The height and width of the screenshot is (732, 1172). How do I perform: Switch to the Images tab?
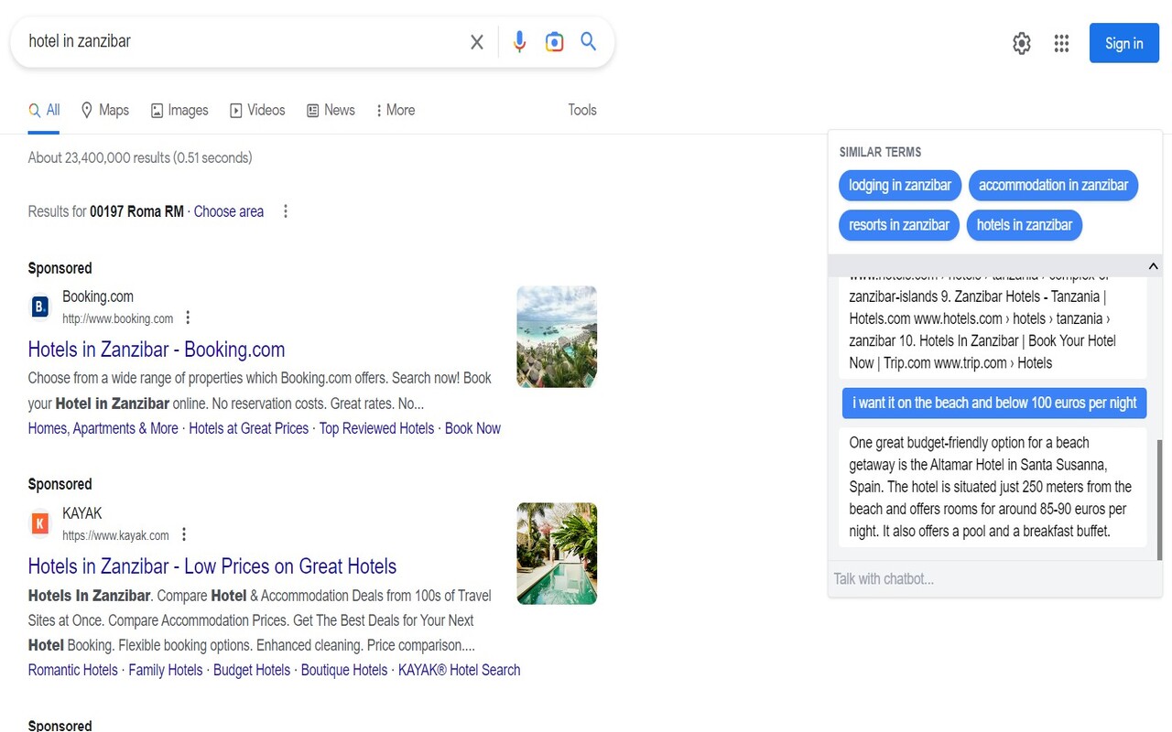point(179,110)
